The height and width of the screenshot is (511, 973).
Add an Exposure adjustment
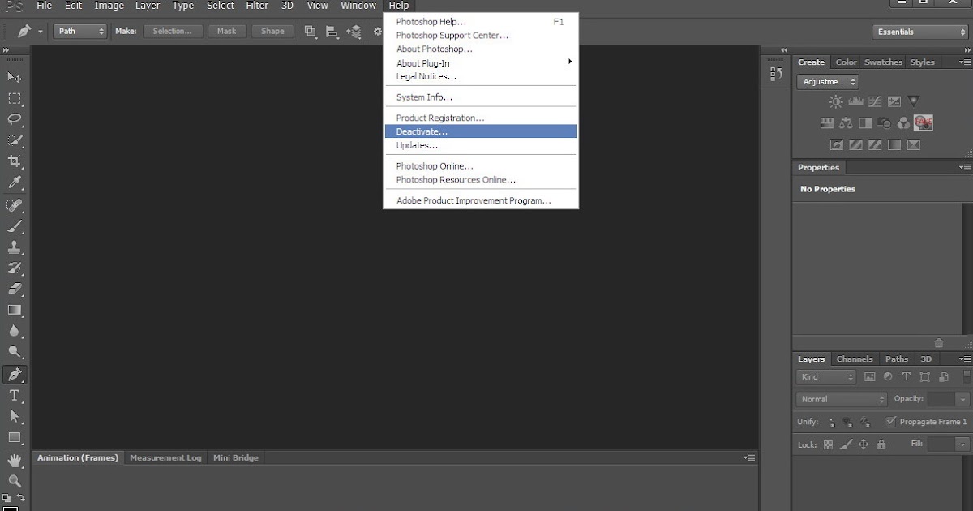(x=894, y=101)
